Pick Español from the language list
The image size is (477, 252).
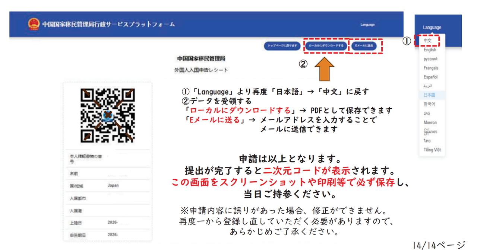pos(430,77)
